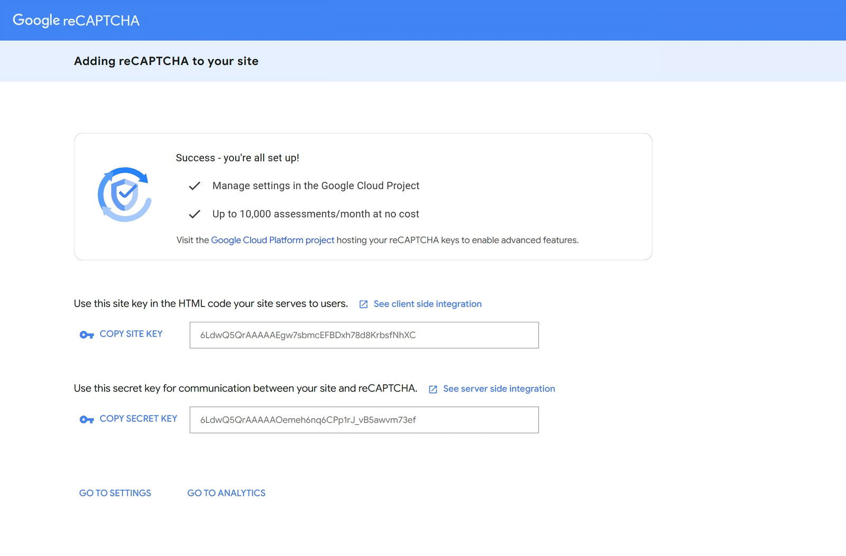Image resolution: width=846 pixels, height=556 pixels.
Task: Select the secret key text field
Action: click(364, 420)
